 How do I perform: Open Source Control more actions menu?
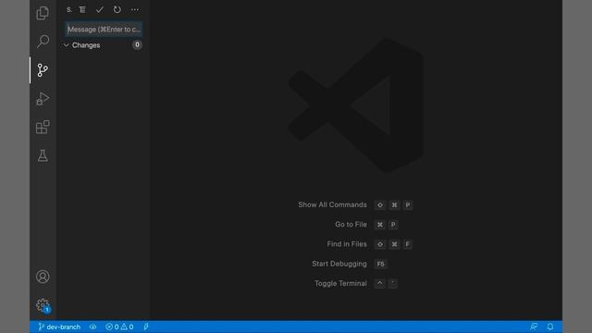(135, 9)
